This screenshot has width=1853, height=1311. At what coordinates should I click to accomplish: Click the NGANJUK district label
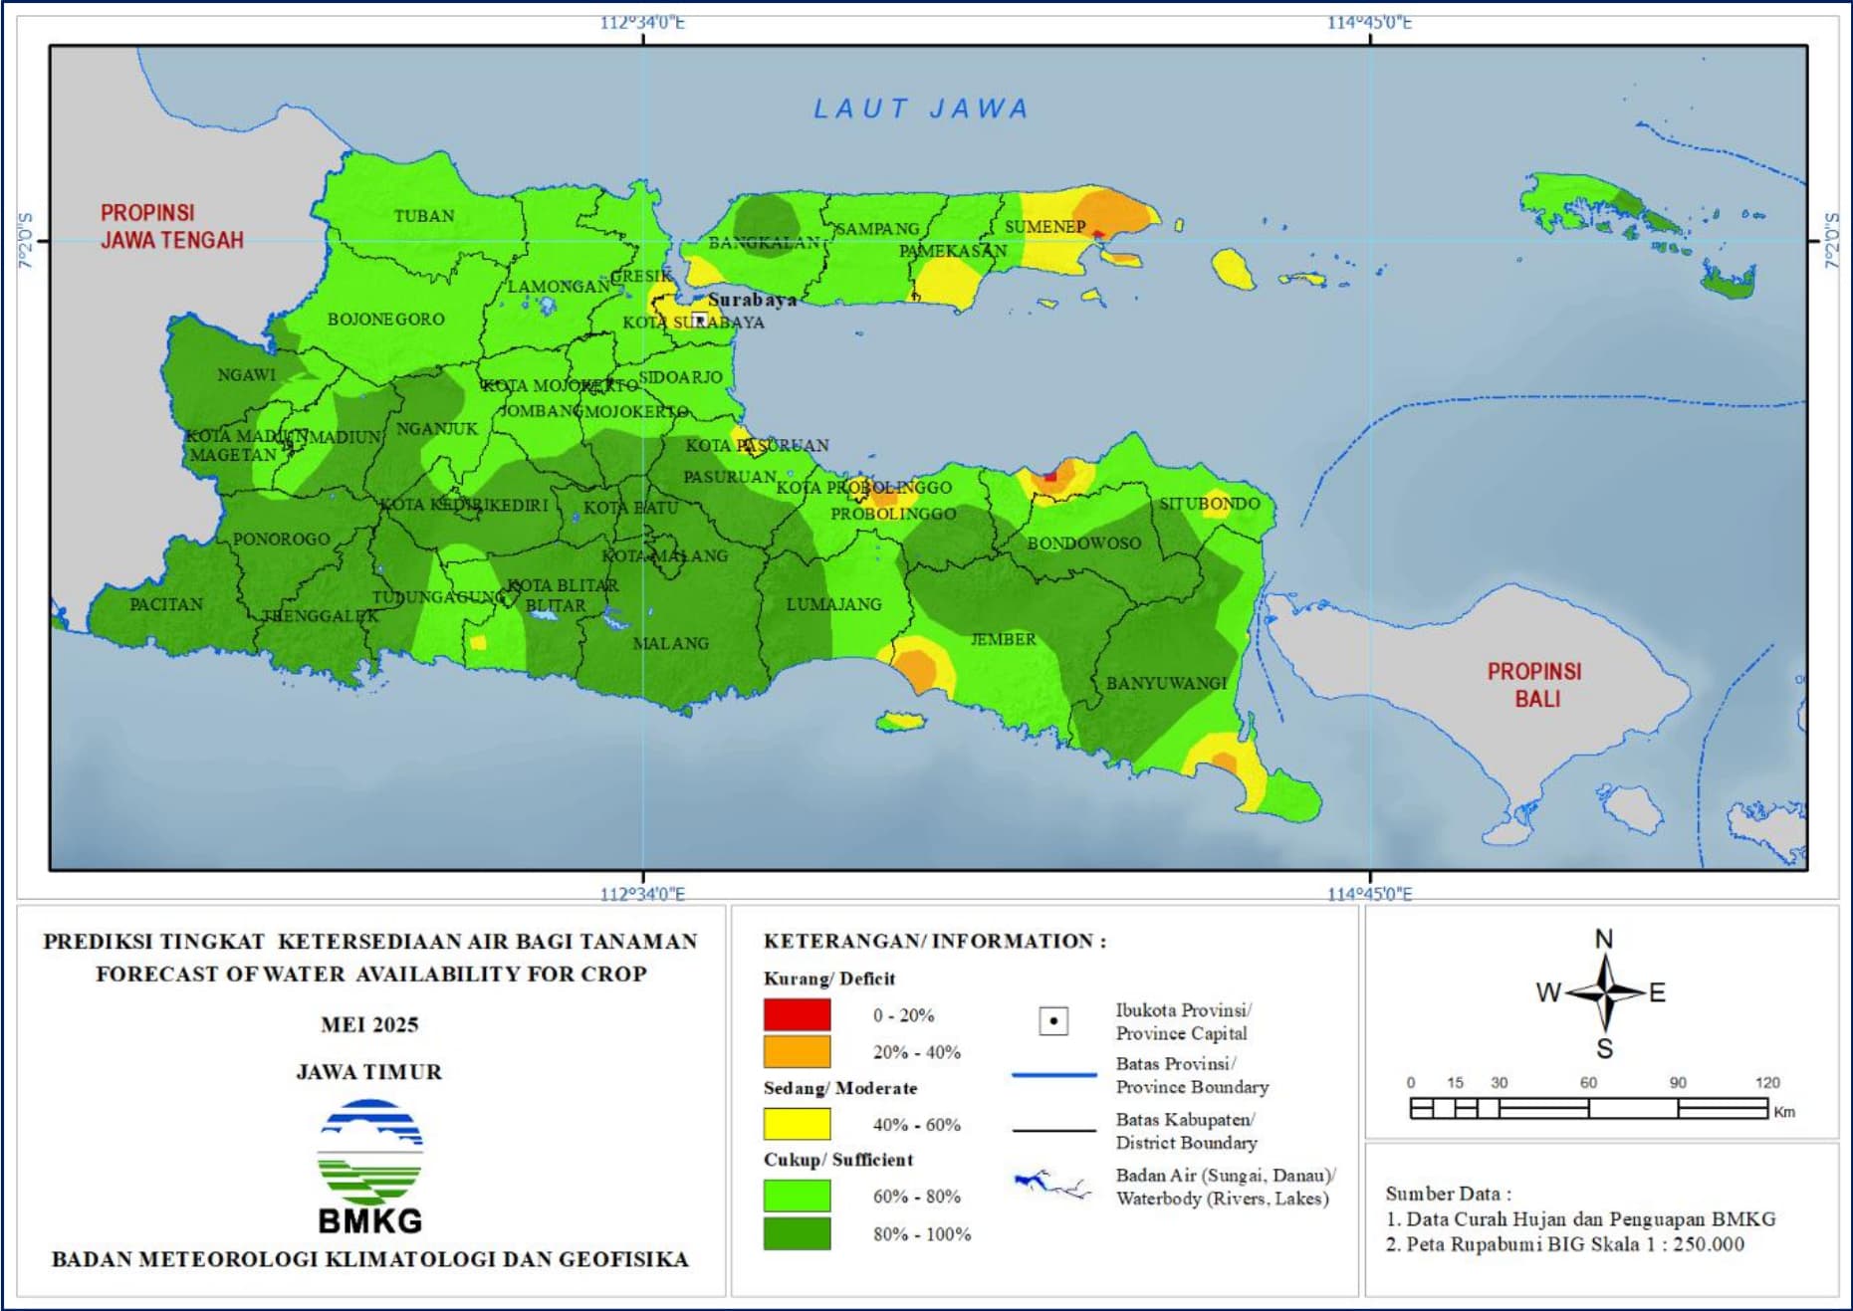437,429
